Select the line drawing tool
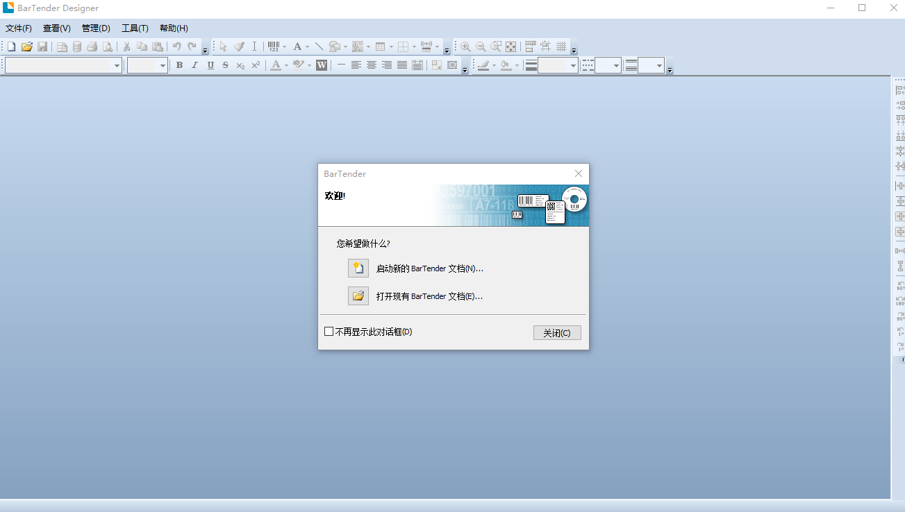Viewport: 905px width, 512px height. click(319, 46)
